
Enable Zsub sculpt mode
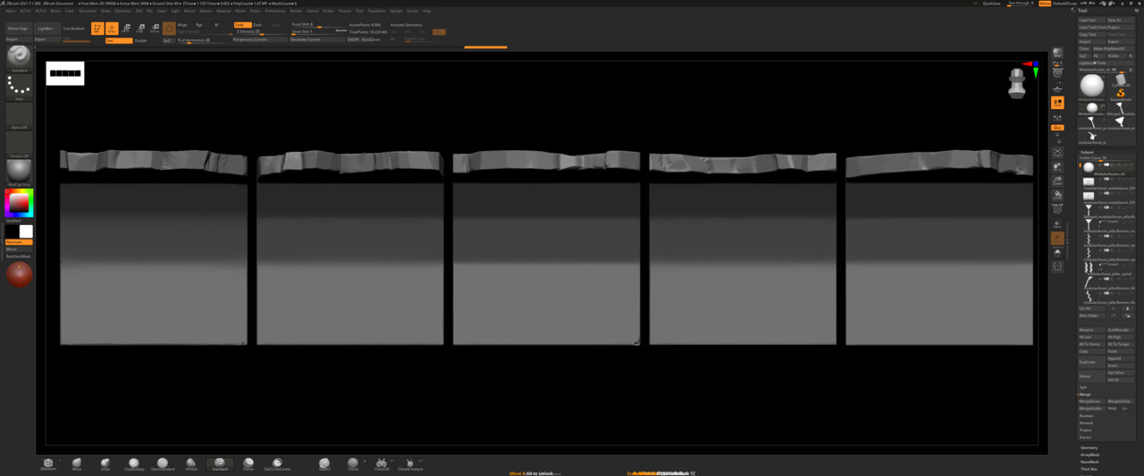[x=257, y=25]
